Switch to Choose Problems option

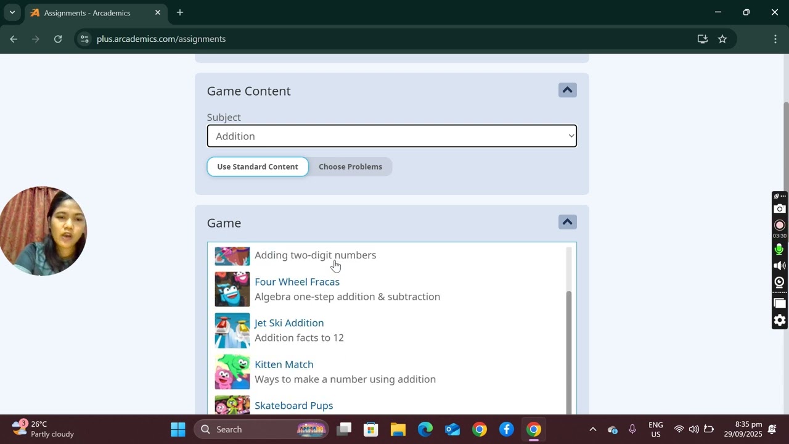[350, 166]
